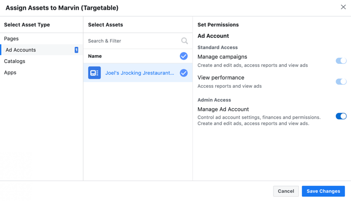Click the Select Asset Type heading
The width and height of the screenshot is (351, 201).
click(x=27, y=24)
